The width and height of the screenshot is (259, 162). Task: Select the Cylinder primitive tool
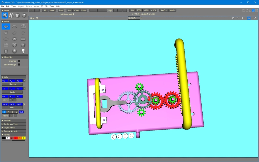[6, 51]
